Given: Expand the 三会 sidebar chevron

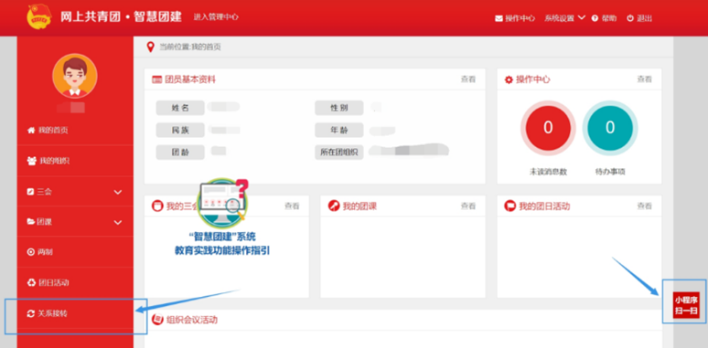Looking at the screenshot, I should [x=118, y=192].
